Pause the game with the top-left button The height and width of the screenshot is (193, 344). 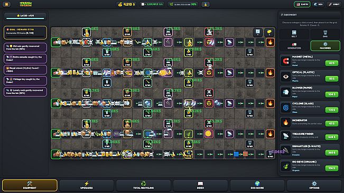(x=6, y=4)
